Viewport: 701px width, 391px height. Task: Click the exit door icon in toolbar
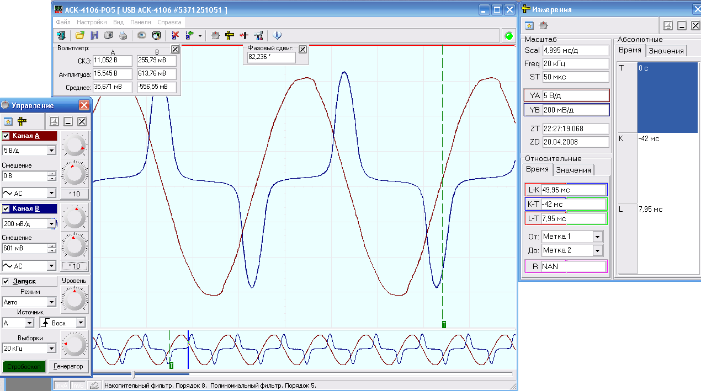click(x=61, y=35)
